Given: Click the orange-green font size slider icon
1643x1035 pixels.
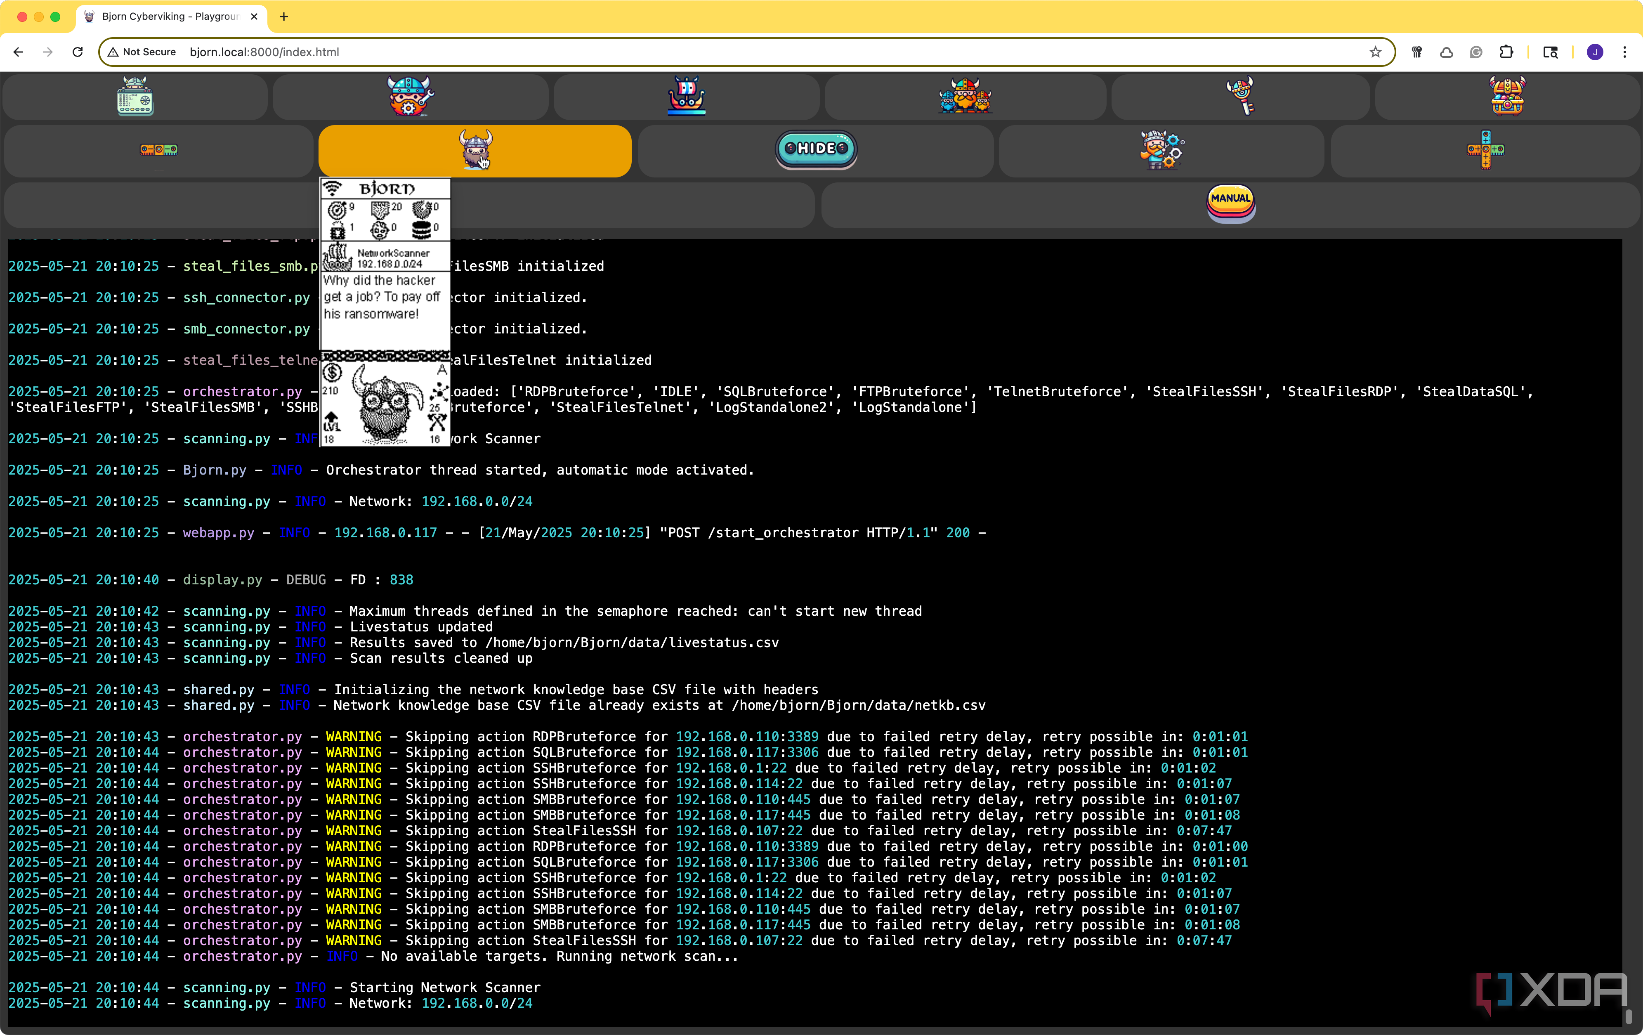Looking at the screenshot, I should coord(159,149).
